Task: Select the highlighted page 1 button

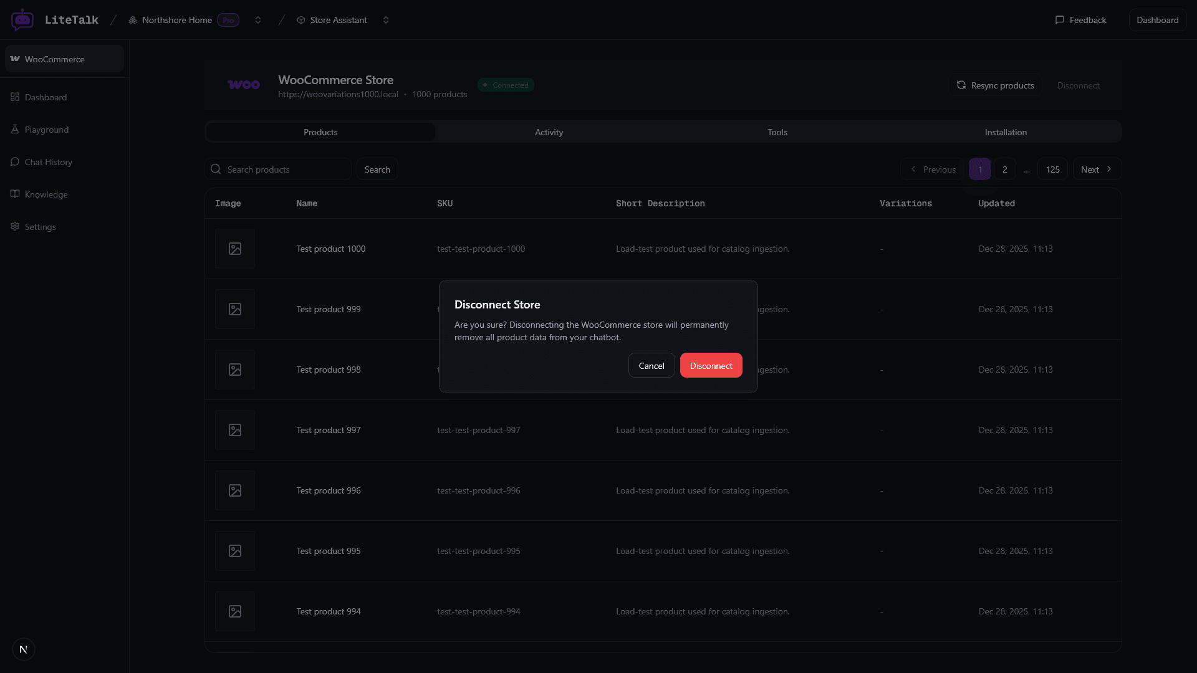Action: coord(979,169)
